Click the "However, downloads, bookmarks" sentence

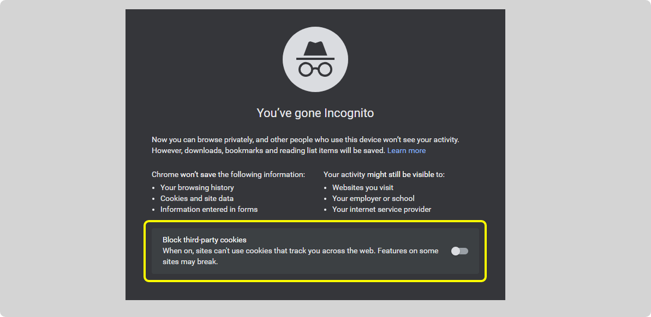[268, 150]
